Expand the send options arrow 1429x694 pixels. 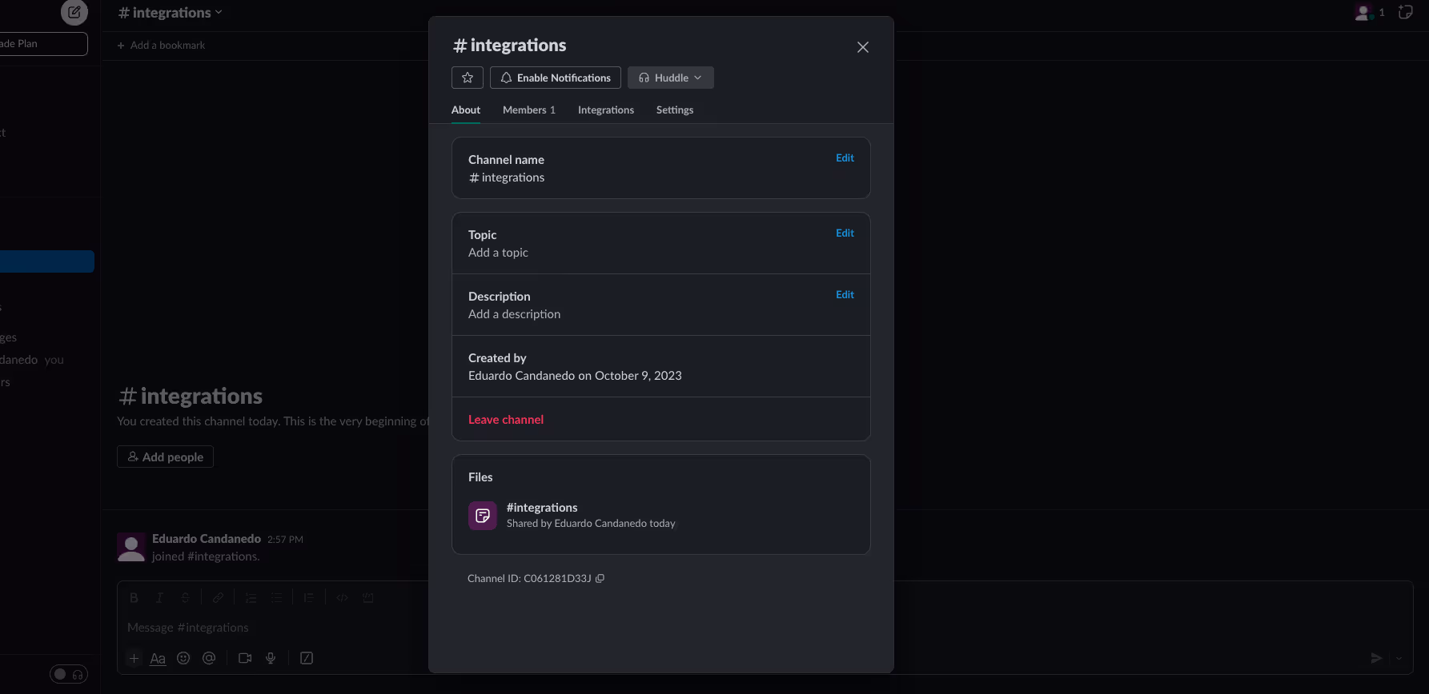1399,658
